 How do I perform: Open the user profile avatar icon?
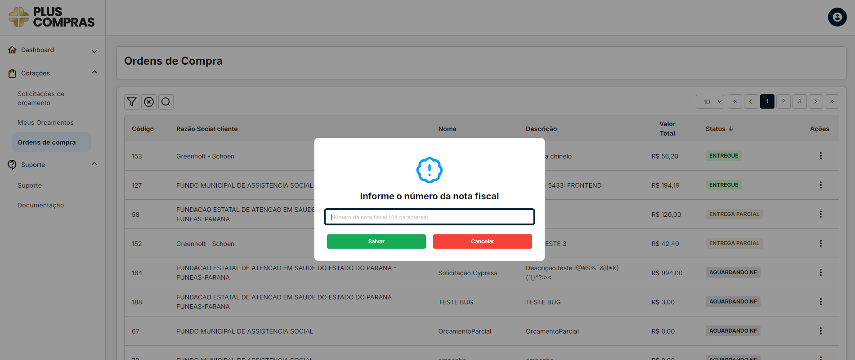(837, 18)
